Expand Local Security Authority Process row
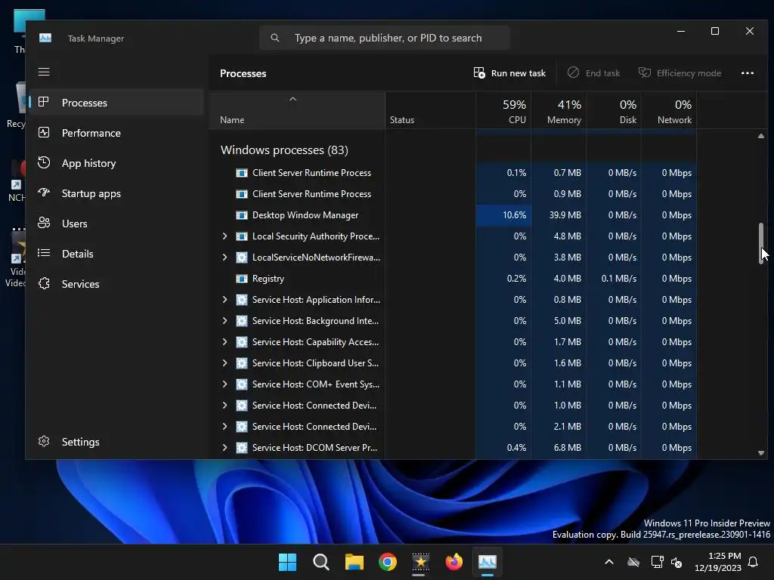774x580 pixels. (224, 236)
